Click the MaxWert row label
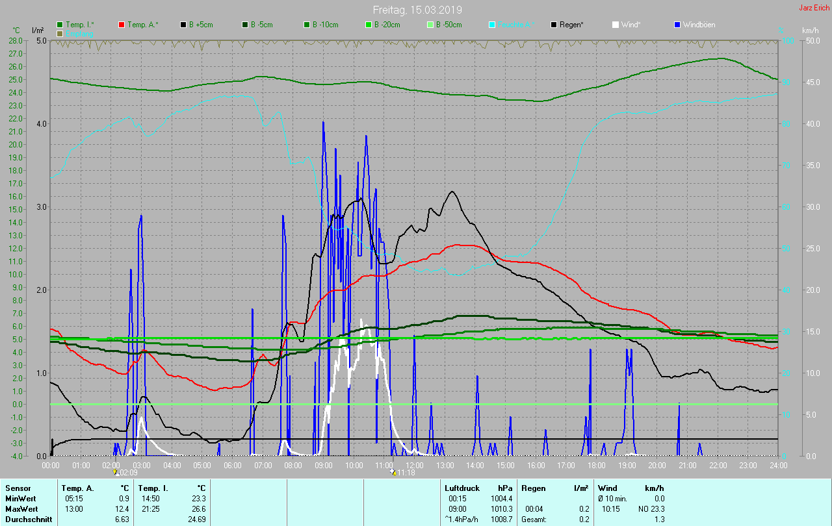 click(x=22, y=508)
